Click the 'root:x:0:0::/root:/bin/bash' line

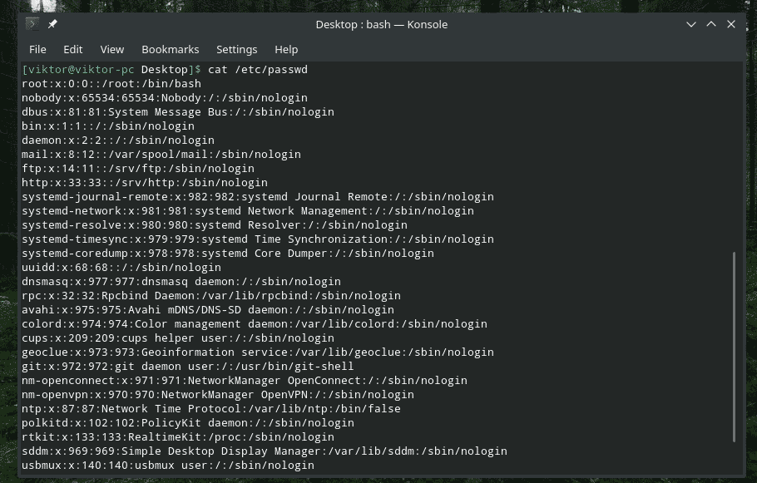(111, 83)
